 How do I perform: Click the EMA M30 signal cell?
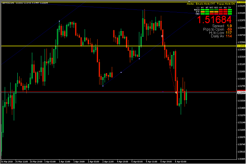[216, 14]
